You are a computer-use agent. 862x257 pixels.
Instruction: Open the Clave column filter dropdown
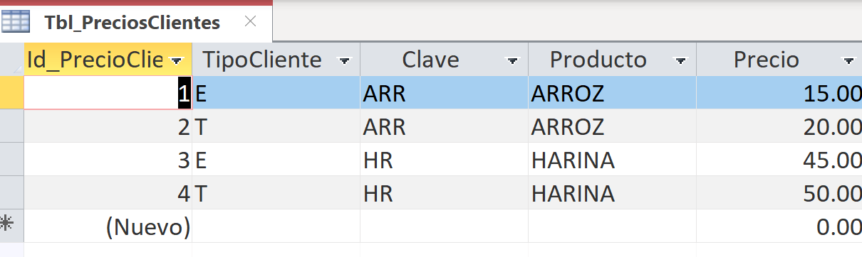click(x=513, y=61)
